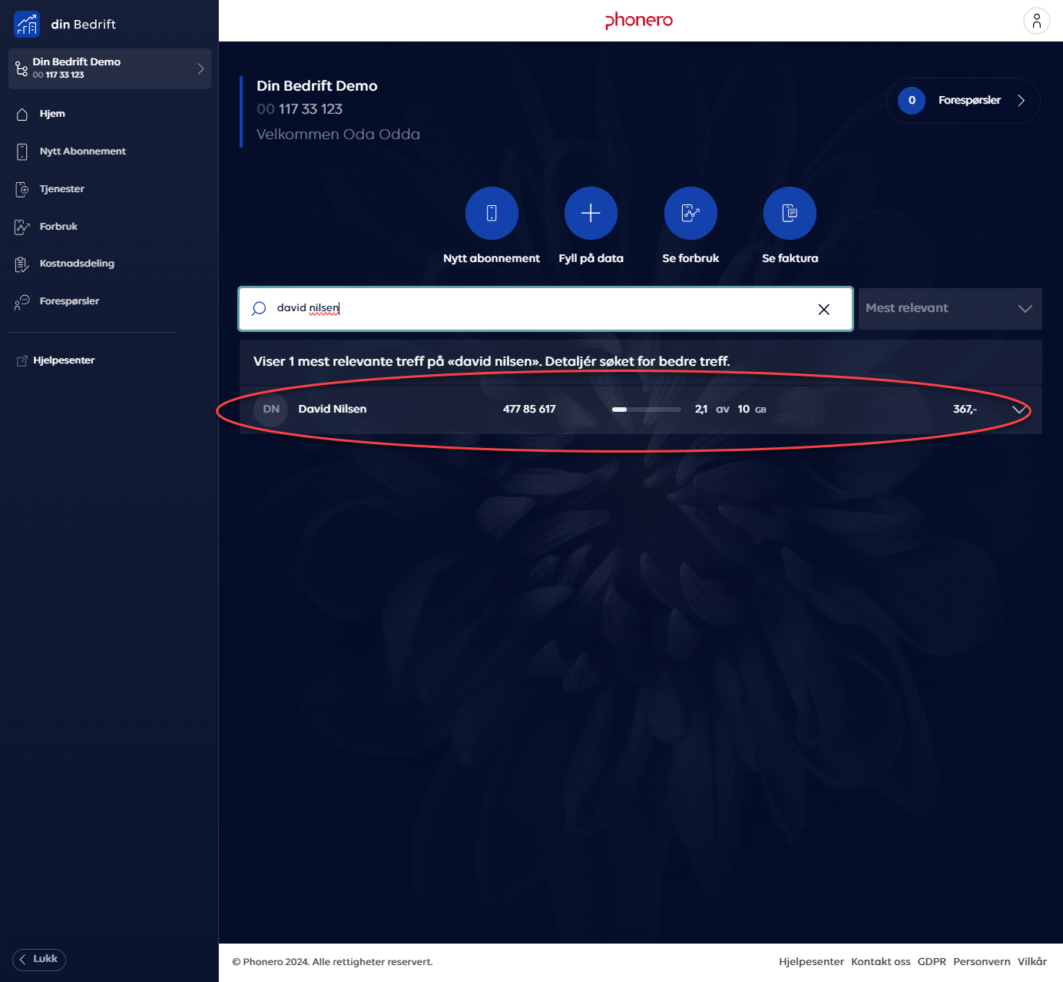Viewport: 1063px width, 982px height.
Task: Click the search magnifier icon
Action: tap(259, 308)
